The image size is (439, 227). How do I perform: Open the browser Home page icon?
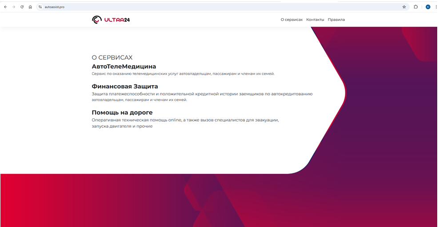click(30, 7)
